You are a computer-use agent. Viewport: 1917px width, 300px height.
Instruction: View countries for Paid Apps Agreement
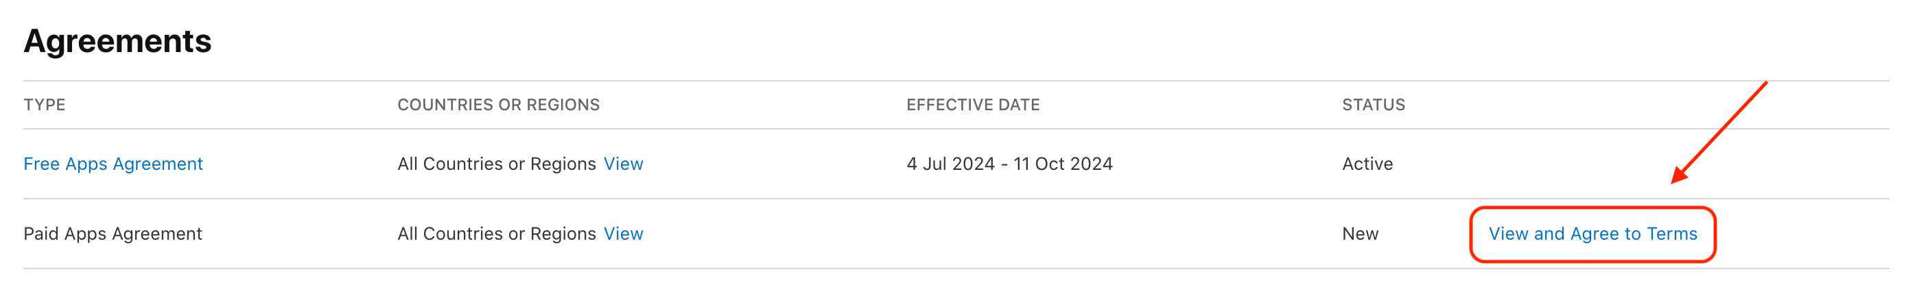click(x=623, y=234)
